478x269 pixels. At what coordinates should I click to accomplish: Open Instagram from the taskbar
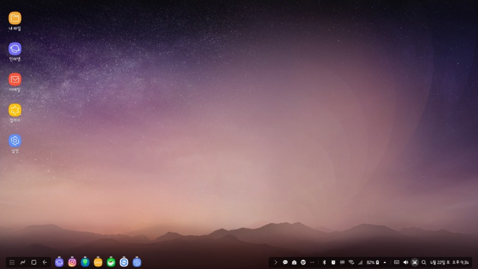click(x=72, y=262)
